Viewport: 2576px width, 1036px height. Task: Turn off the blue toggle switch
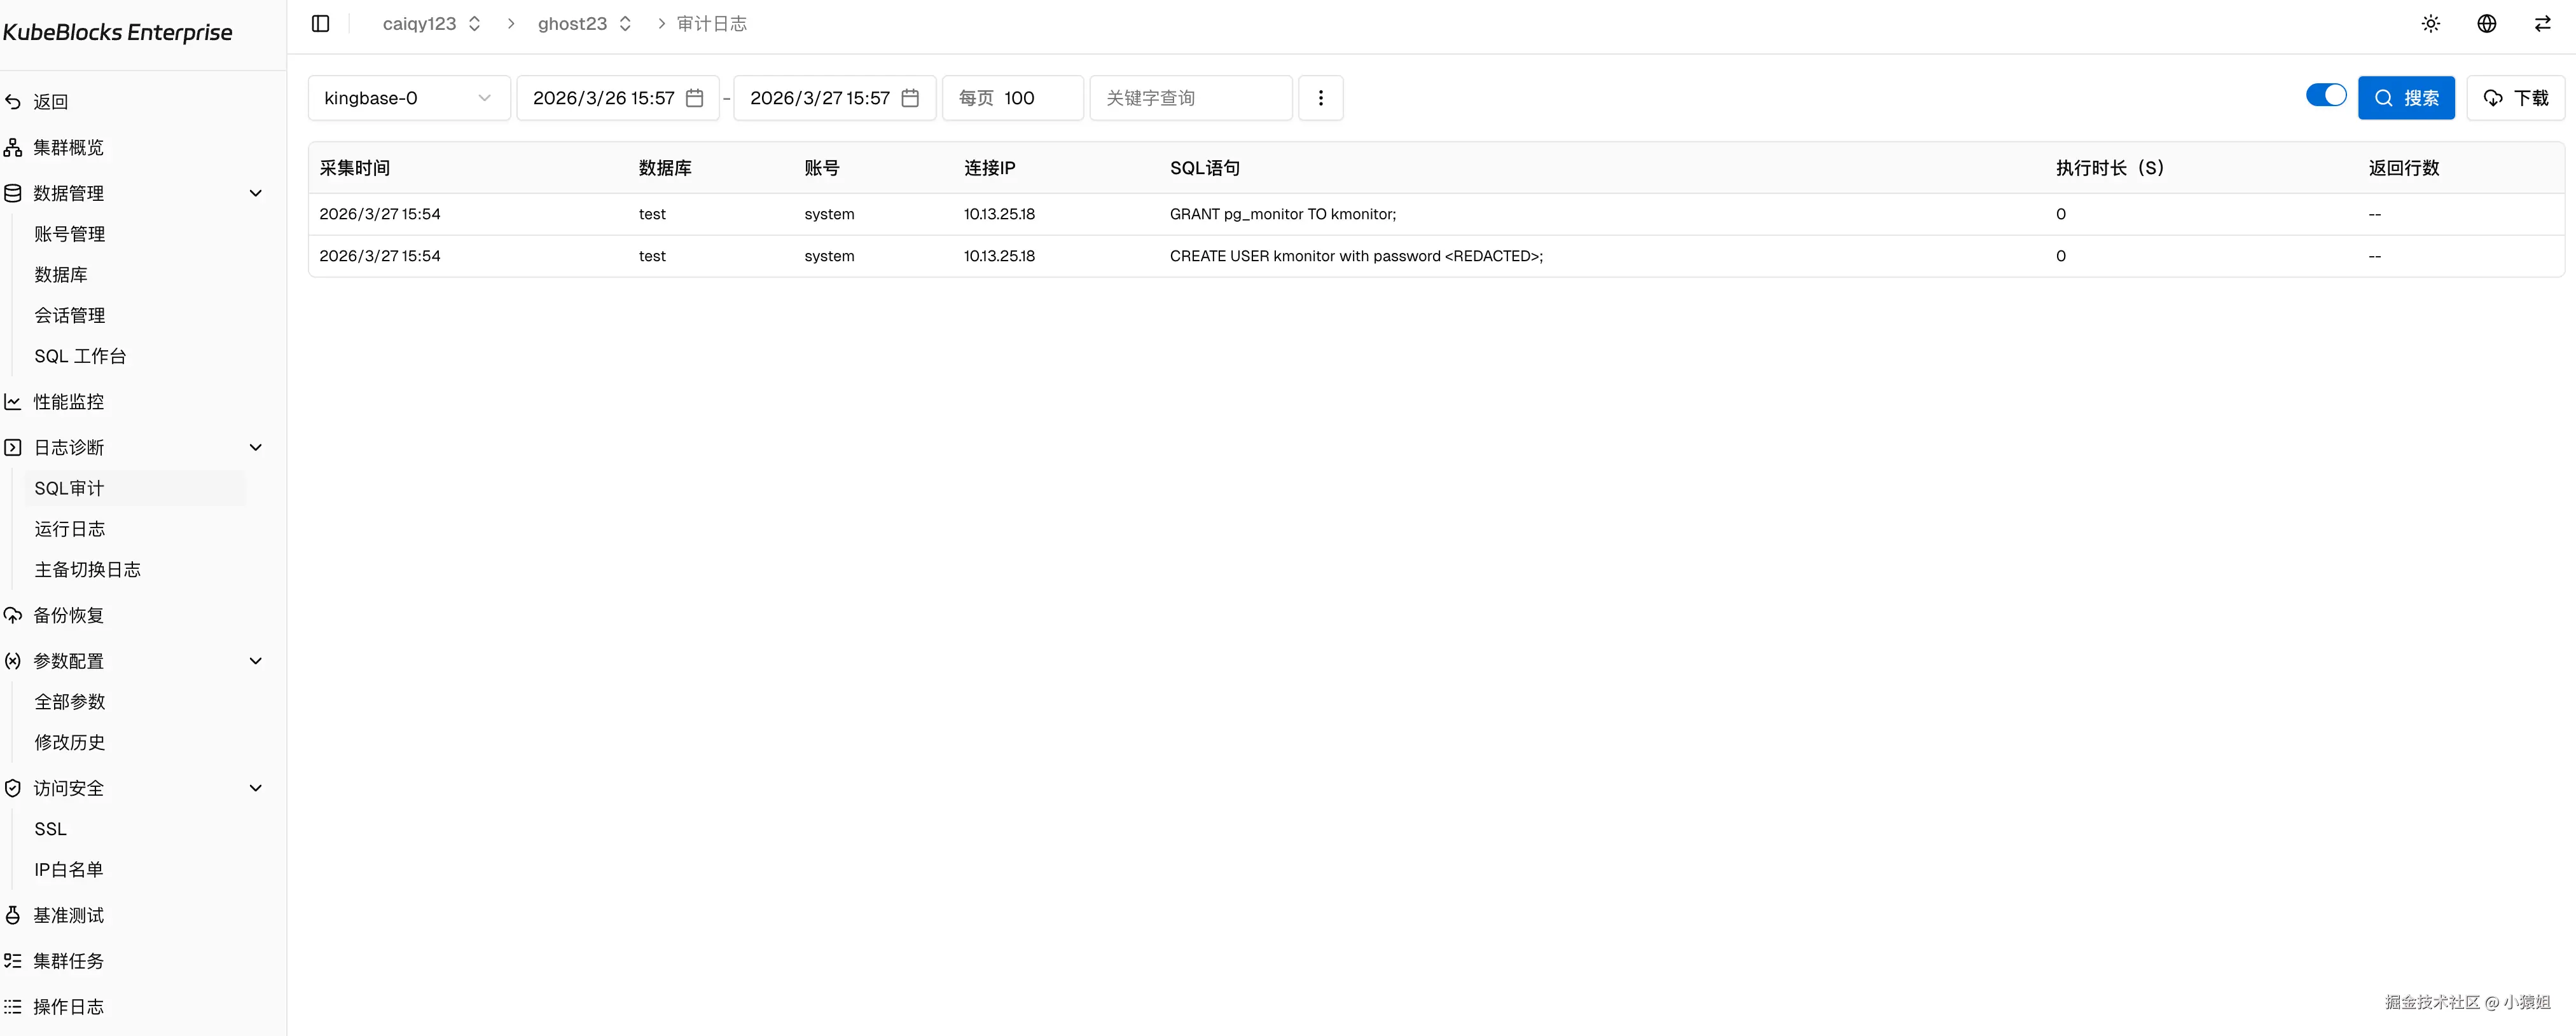tap(2325, 95)
